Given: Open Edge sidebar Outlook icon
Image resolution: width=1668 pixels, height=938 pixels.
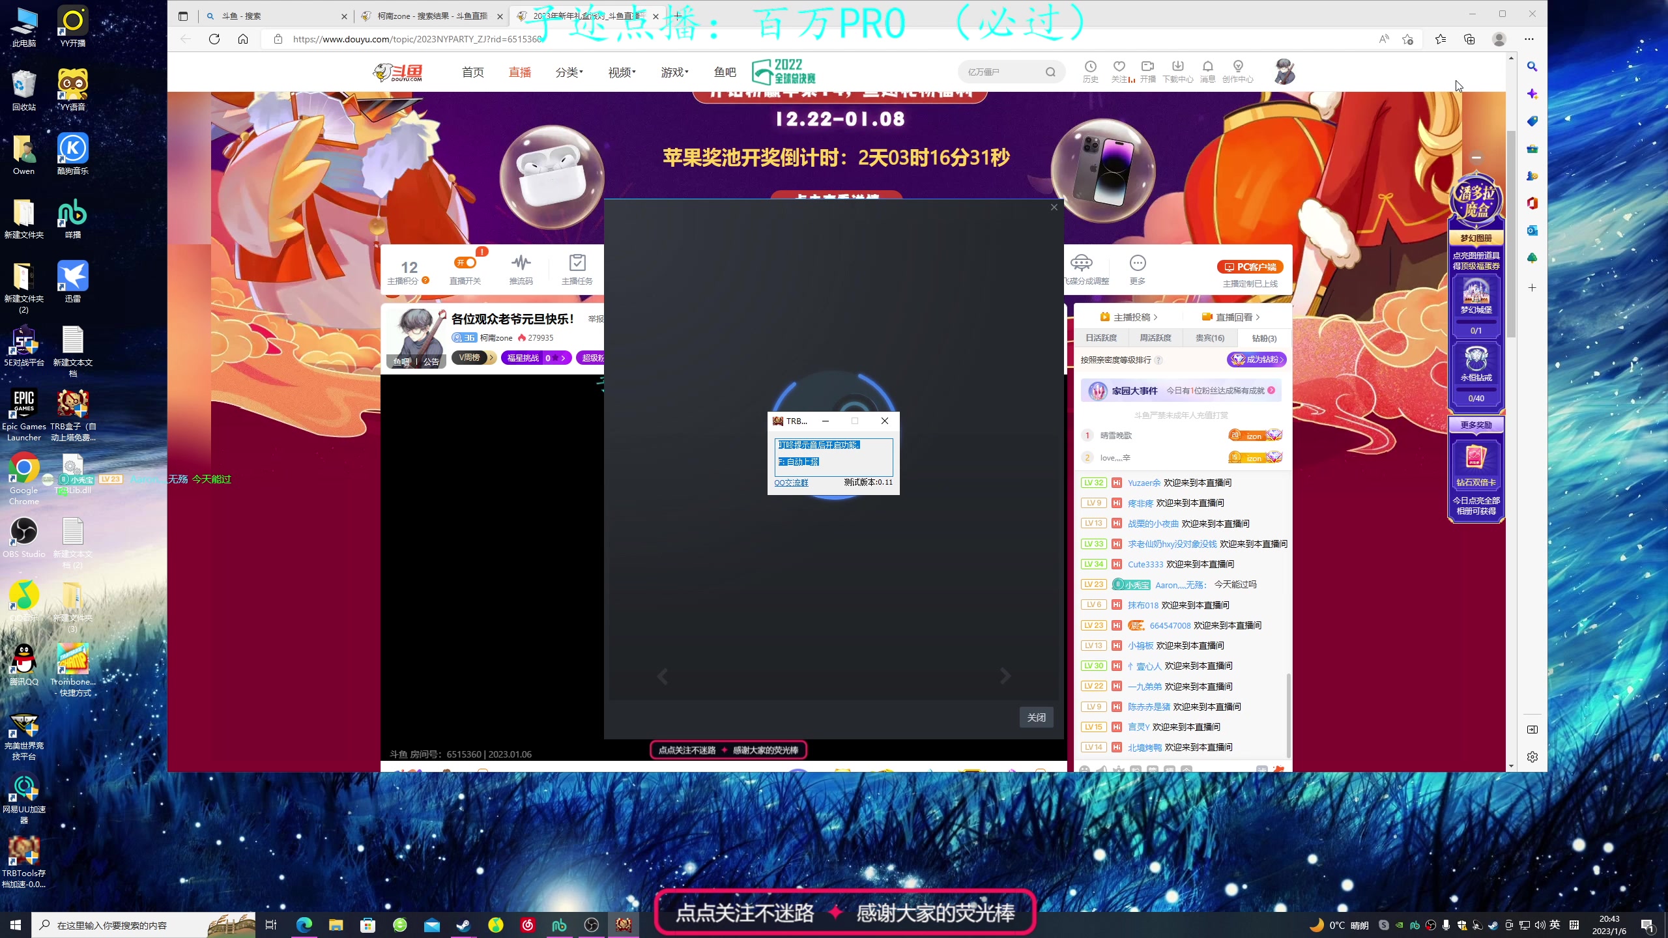Looking at the screenshot, I should pyautogui.click(x=1532, y=231).
